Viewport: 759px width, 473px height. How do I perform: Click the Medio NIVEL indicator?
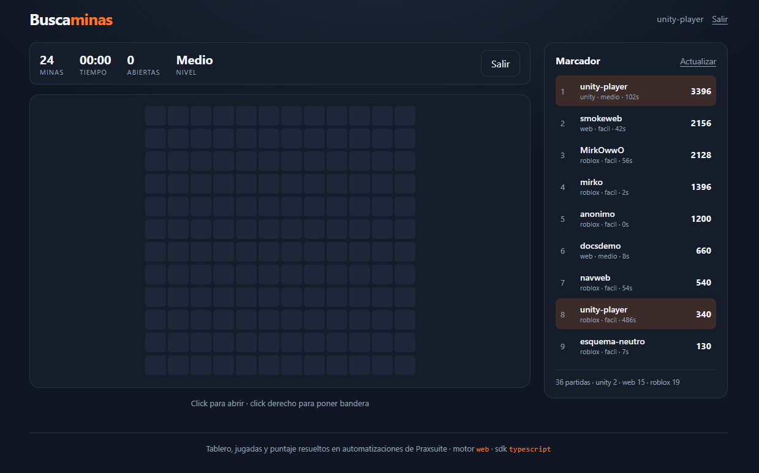[x=195, y=64]
